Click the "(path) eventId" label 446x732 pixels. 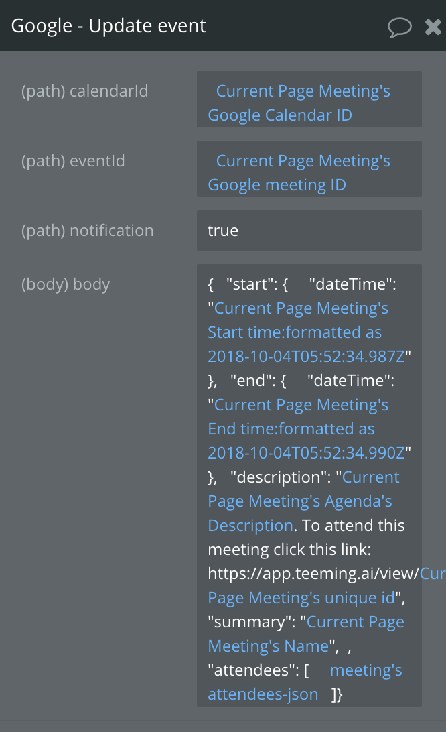73,161
